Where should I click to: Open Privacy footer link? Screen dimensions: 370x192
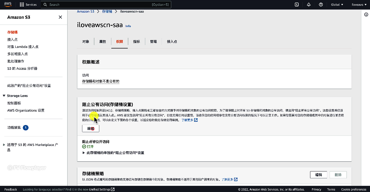click(x=317, y=189)
